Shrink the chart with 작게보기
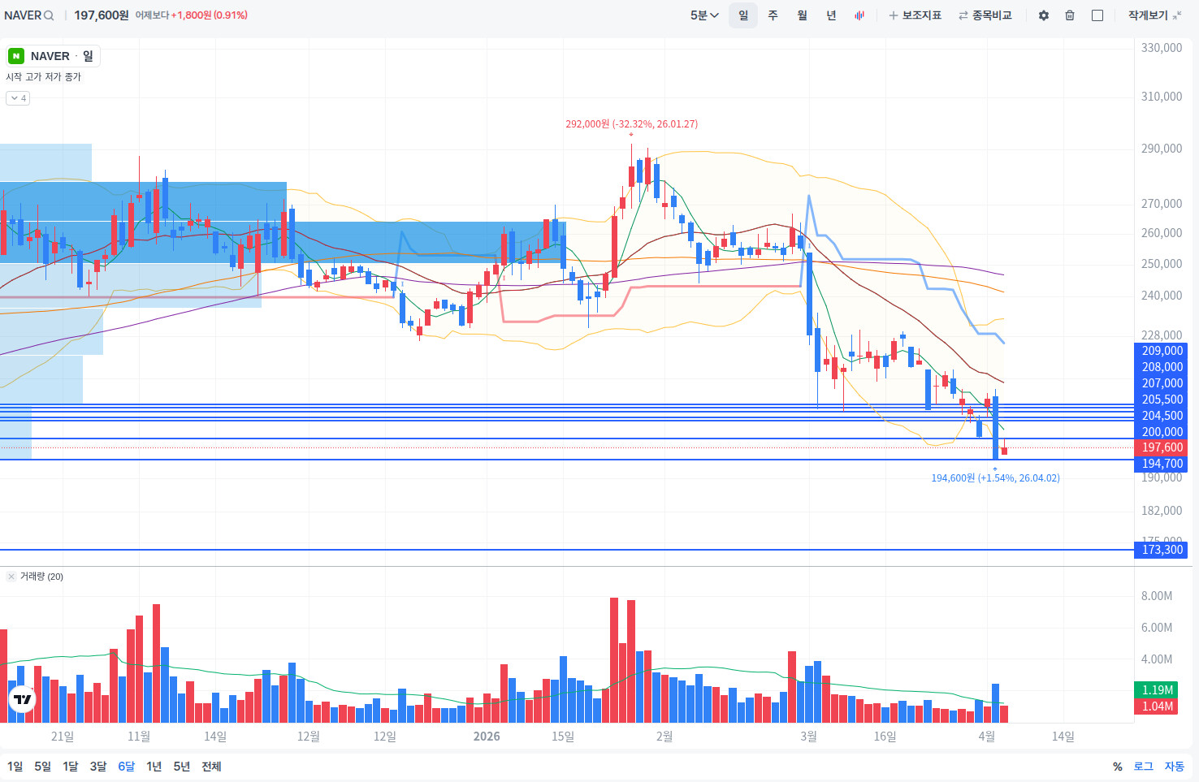1199x782 pixels. pos(1154,15)
